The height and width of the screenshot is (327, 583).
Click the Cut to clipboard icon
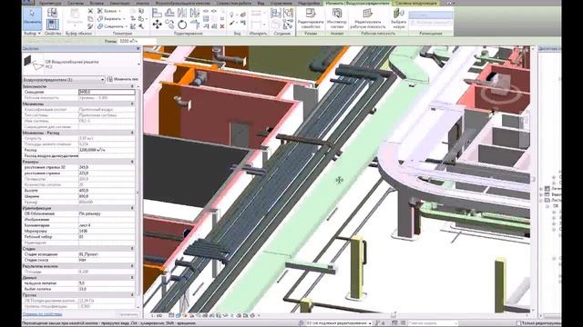90,11
